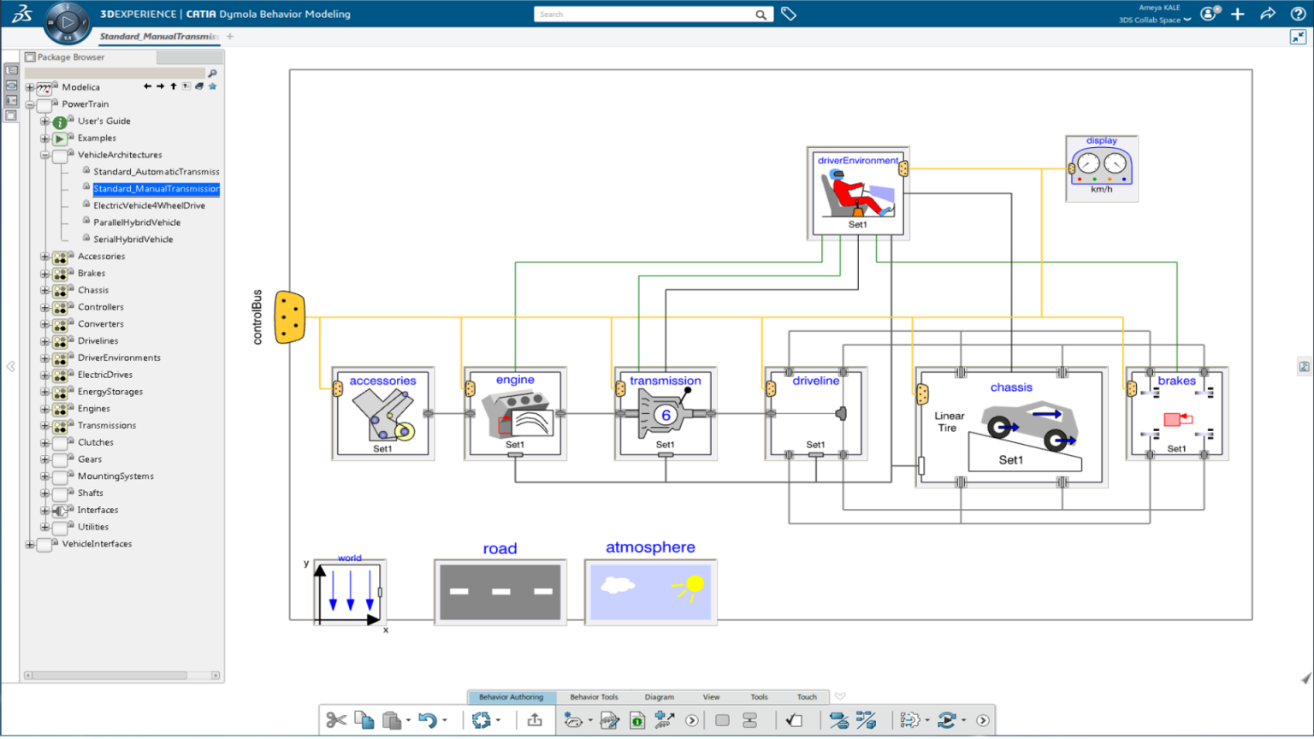
Task: Open the Diagram tab
Action: click(659, 697)
